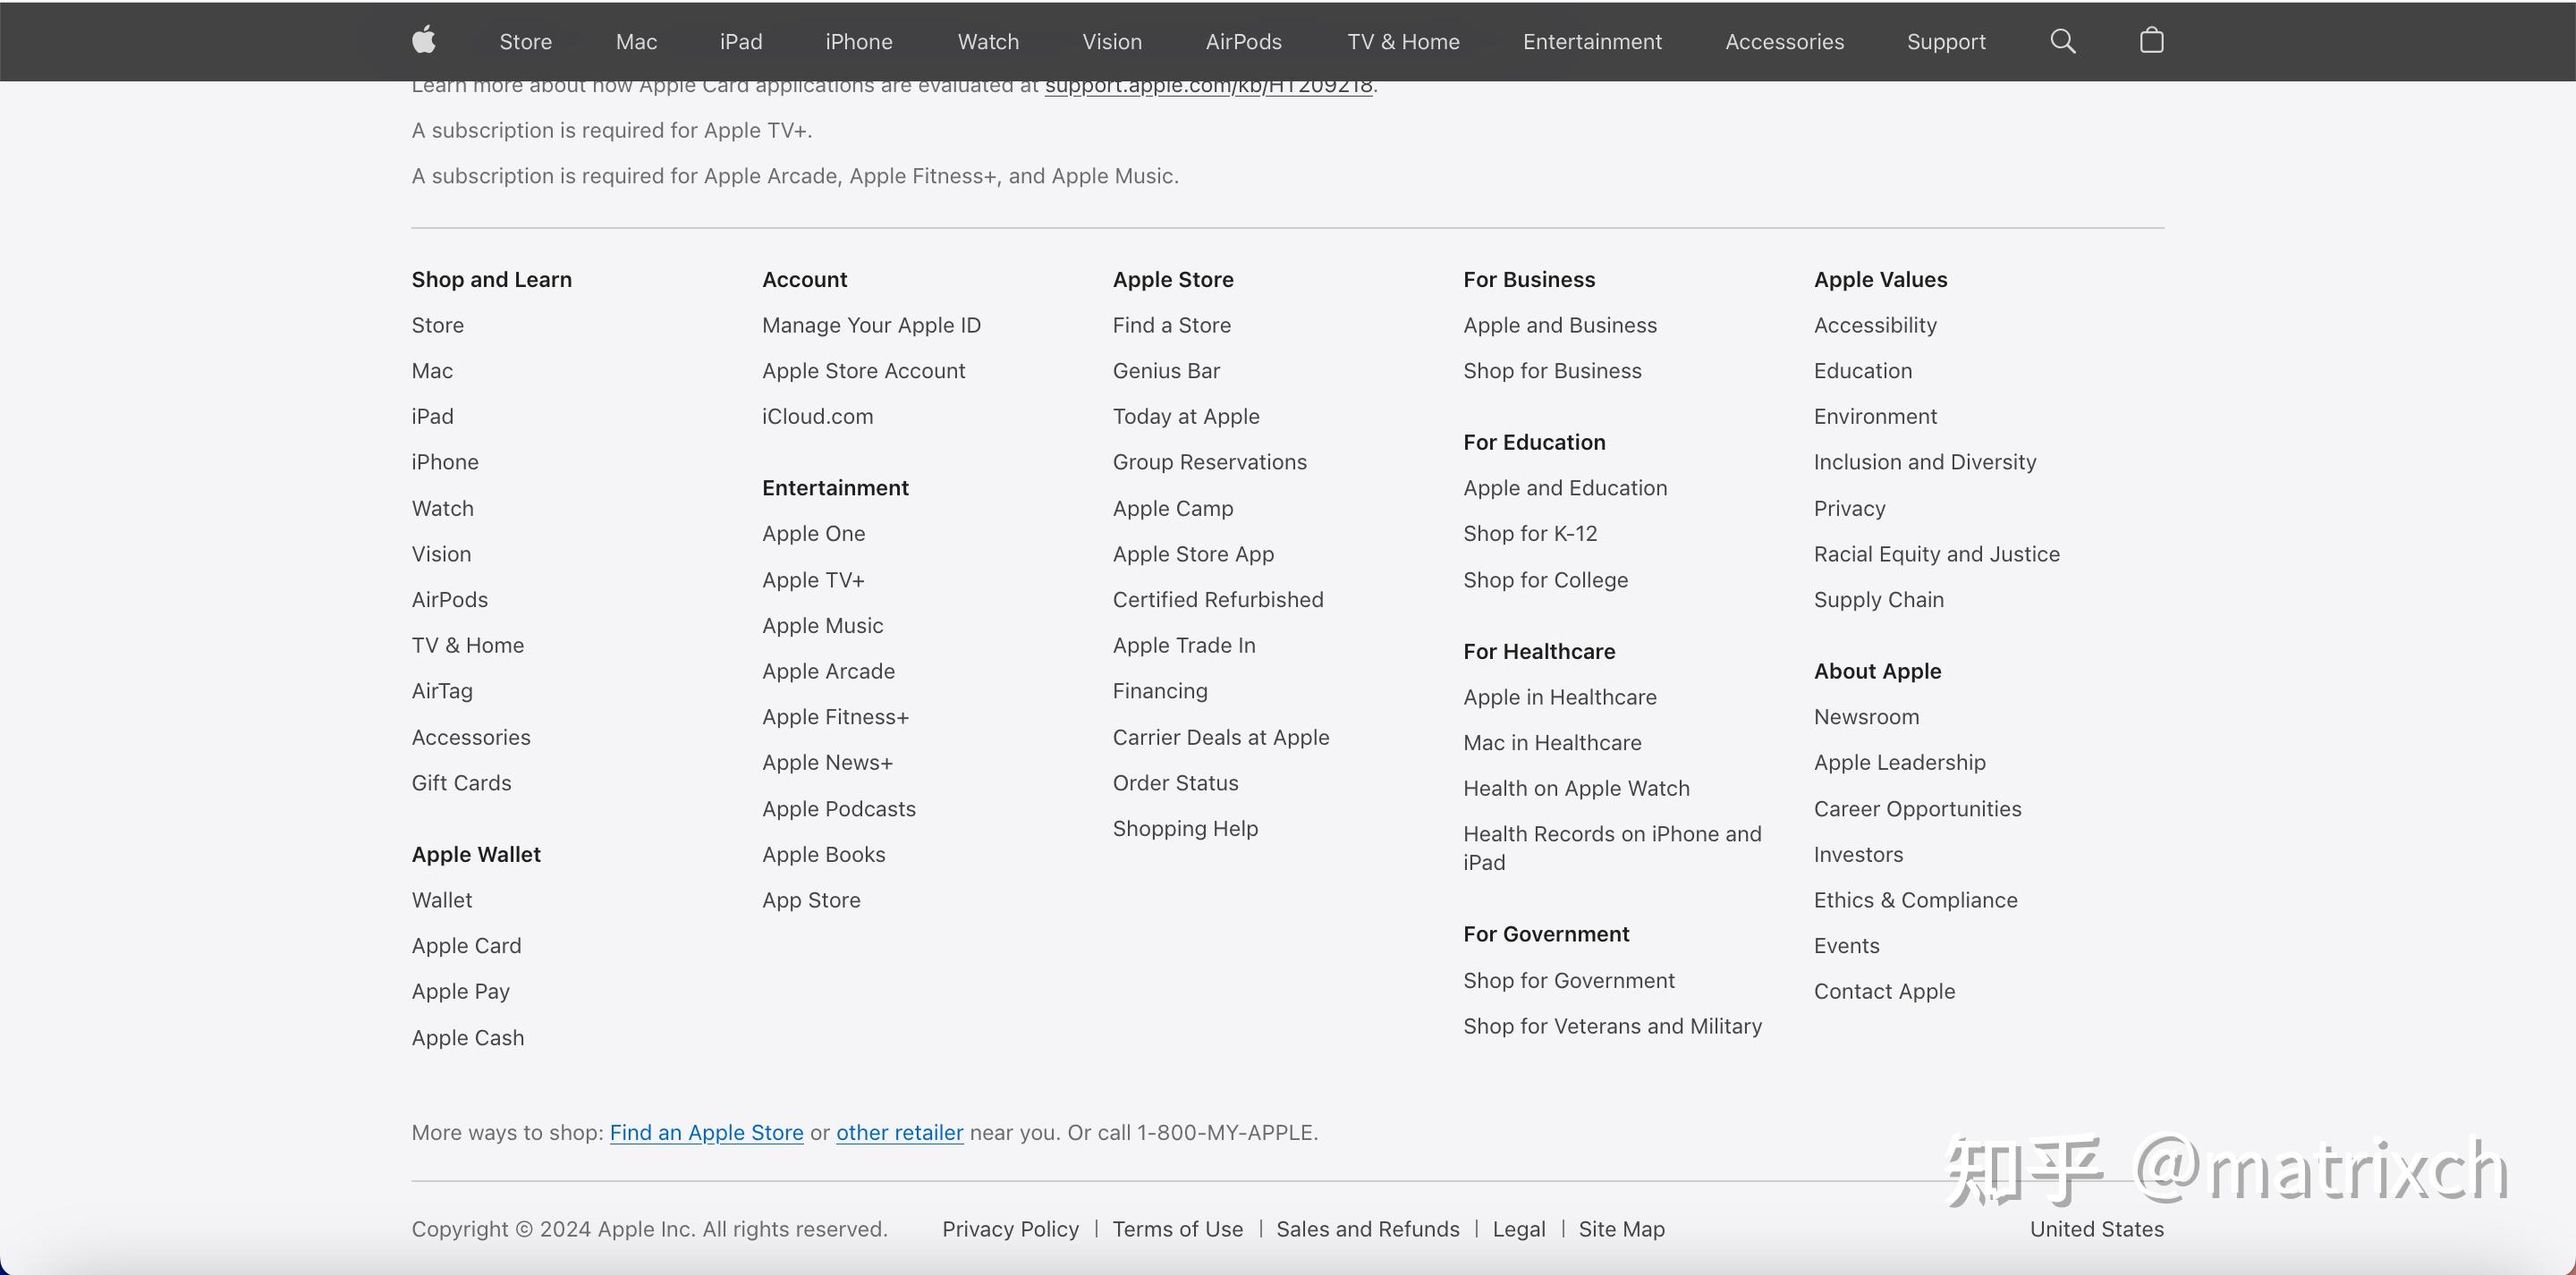Expand Apple Values footer section
The width and height of the screenshot is (2576, 1275).
click(1879, 279)
